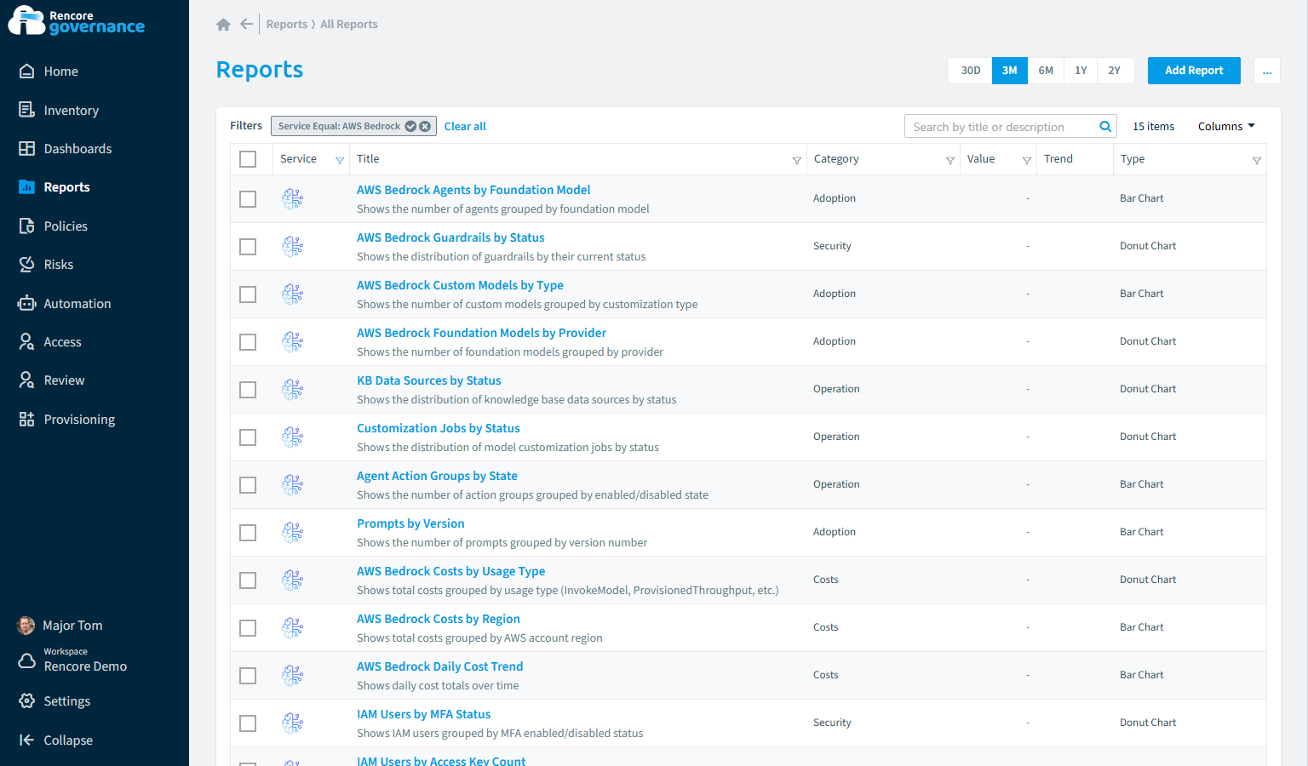Click Bedrock icon in Custom Models by Type row

coord(293,294)
